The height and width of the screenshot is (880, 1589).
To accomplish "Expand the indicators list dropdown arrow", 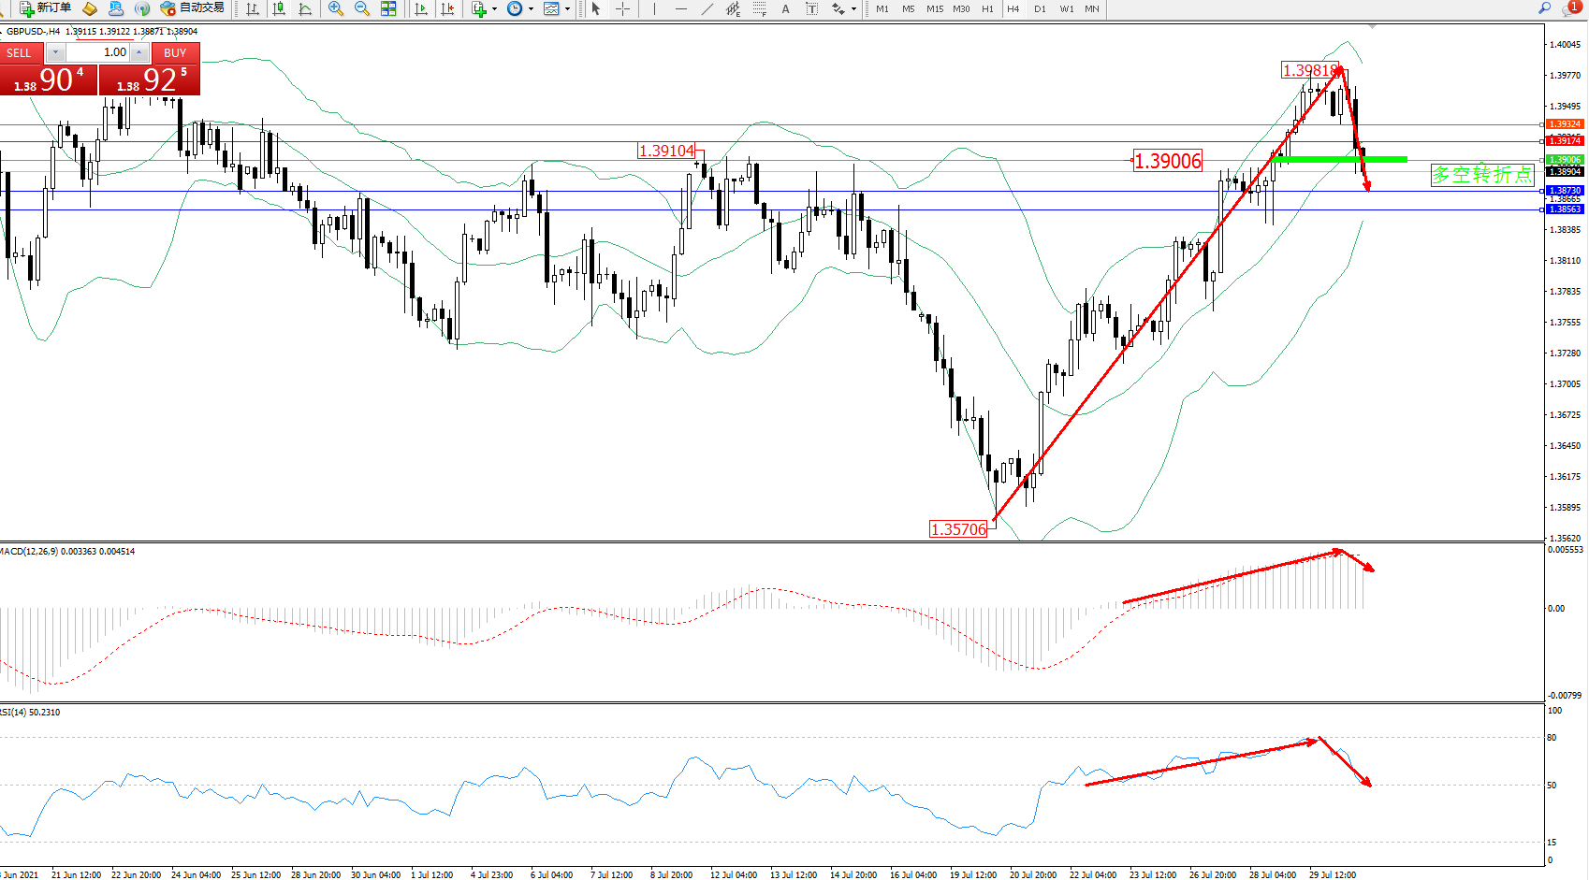I will click(494, 9).
